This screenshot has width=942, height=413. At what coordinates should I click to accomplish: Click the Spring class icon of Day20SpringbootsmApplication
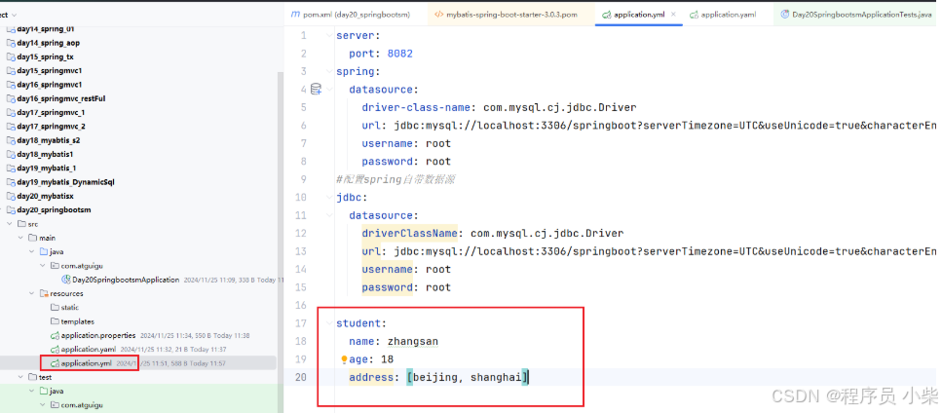(x=66, y=280)
